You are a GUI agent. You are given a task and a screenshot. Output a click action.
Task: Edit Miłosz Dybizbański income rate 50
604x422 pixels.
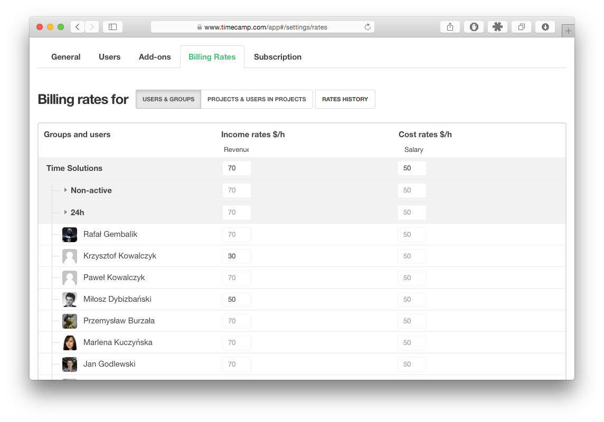[x=237, y=299]
